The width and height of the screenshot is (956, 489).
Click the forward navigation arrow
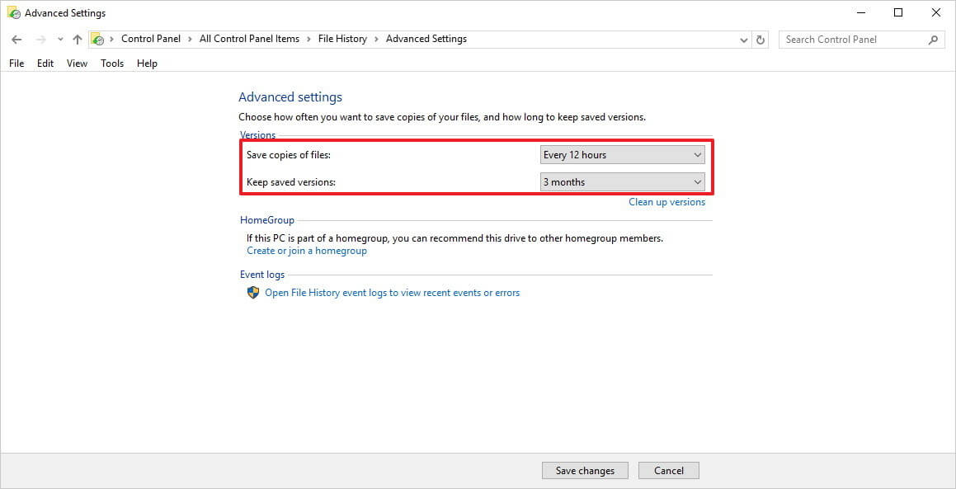tap(41, 40)
